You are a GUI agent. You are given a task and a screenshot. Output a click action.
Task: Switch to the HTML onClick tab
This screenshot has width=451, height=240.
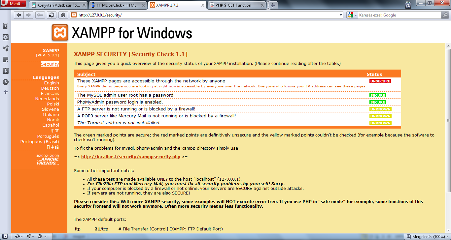coord(118,5)
